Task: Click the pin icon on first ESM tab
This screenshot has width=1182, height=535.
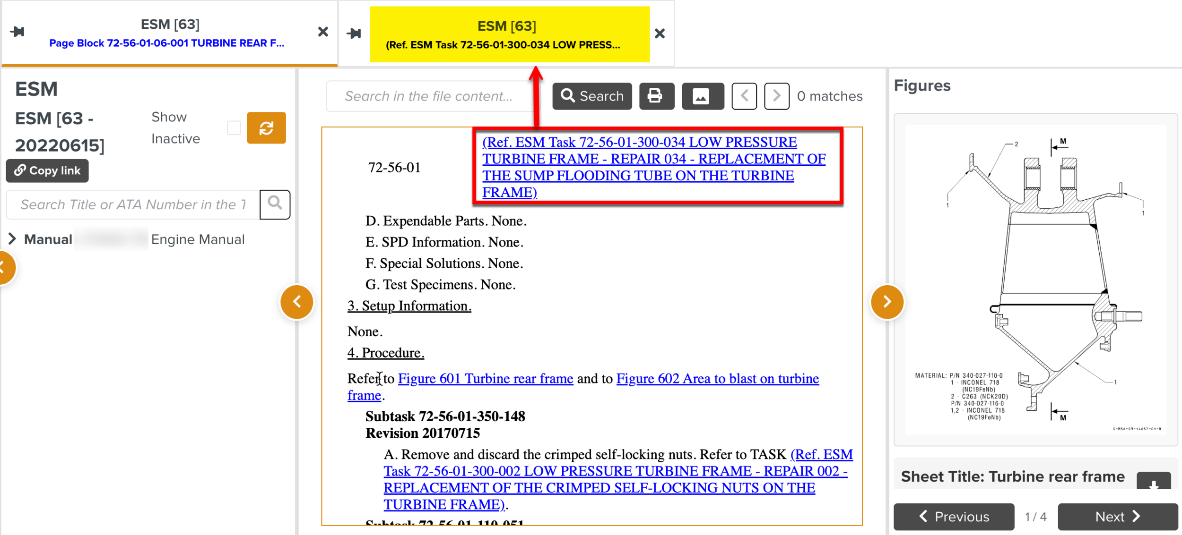Action: click(17, 32)
